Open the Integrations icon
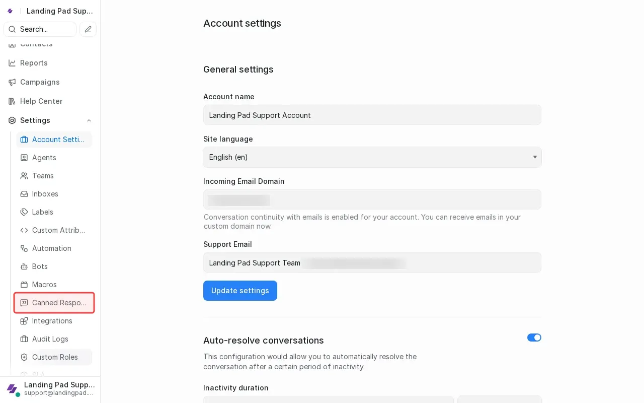This screenshot has width=644, height=403. tap(24, 321)
